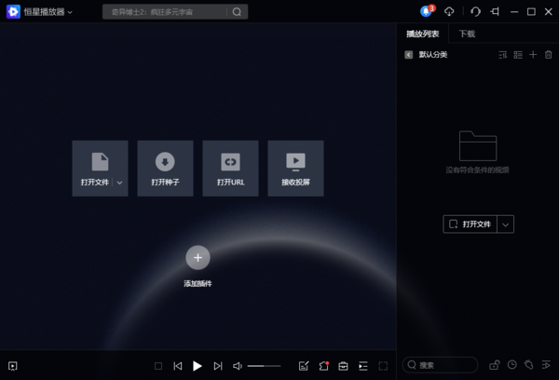Open the cloud download icon in title bar
Viewport: 559px width, 380px height.
pyautogui.click(x=449, y=11)
